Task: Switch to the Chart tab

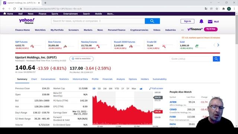Action: (x=34, y=79)
